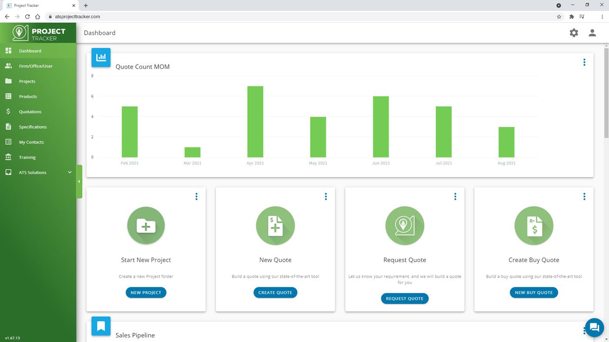Click the Products list icon in sidebar
The width and height of the screenshot is (609, 342).
point(8,96)
